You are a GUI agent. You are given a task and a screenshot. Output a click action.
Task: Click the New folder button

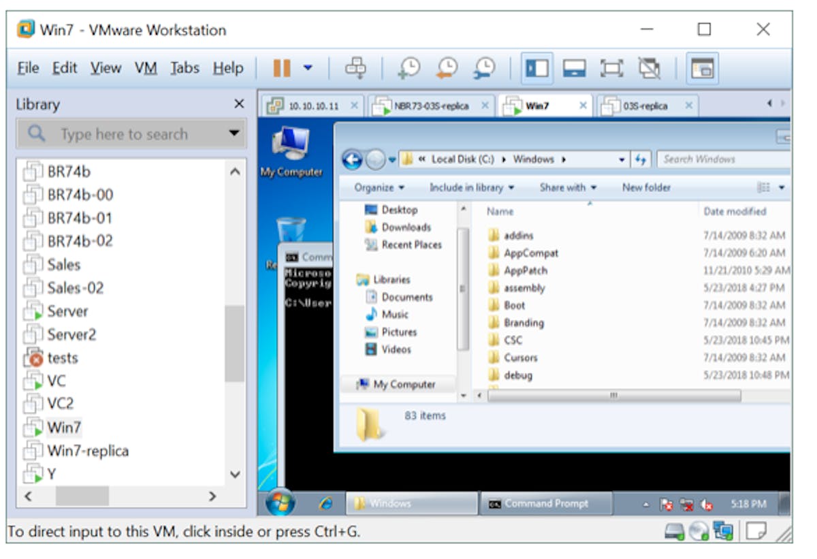point(646,187)
